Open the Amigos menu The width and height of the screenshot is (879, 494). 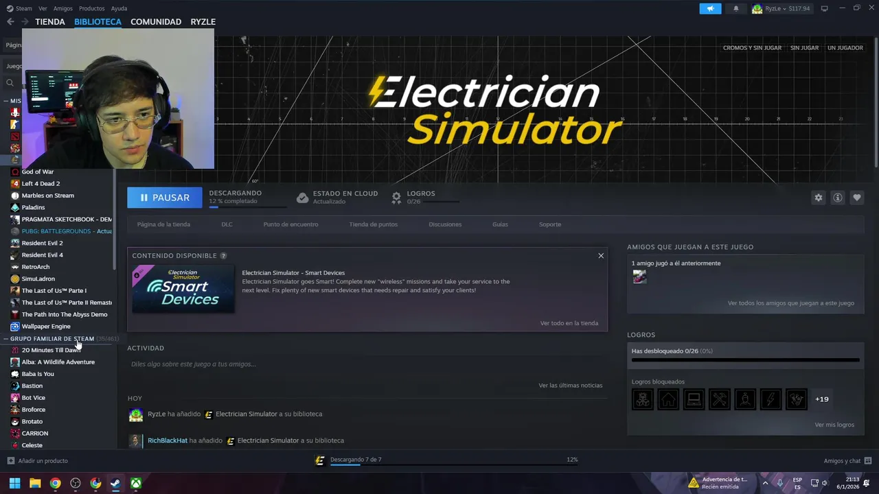pyautogui.click(x=63, y=8)
